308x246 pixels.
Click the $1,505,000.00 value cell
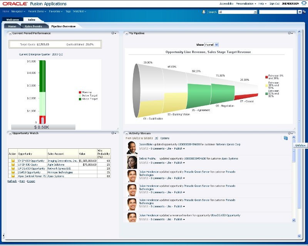point(88,161)
